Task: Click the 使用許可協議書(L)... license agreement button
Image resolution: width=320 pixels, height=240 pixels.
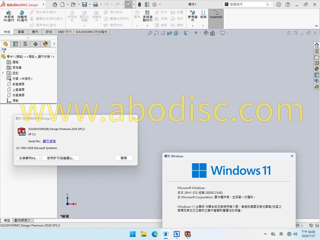Action: point(61,158)
